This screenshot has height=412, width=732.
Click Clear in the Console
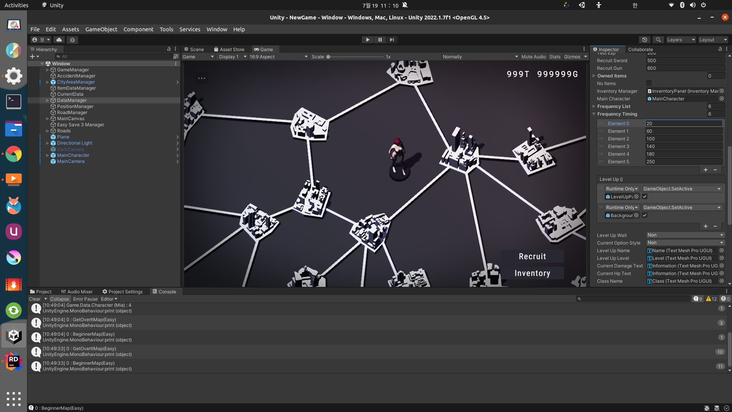tap(35, 299)
